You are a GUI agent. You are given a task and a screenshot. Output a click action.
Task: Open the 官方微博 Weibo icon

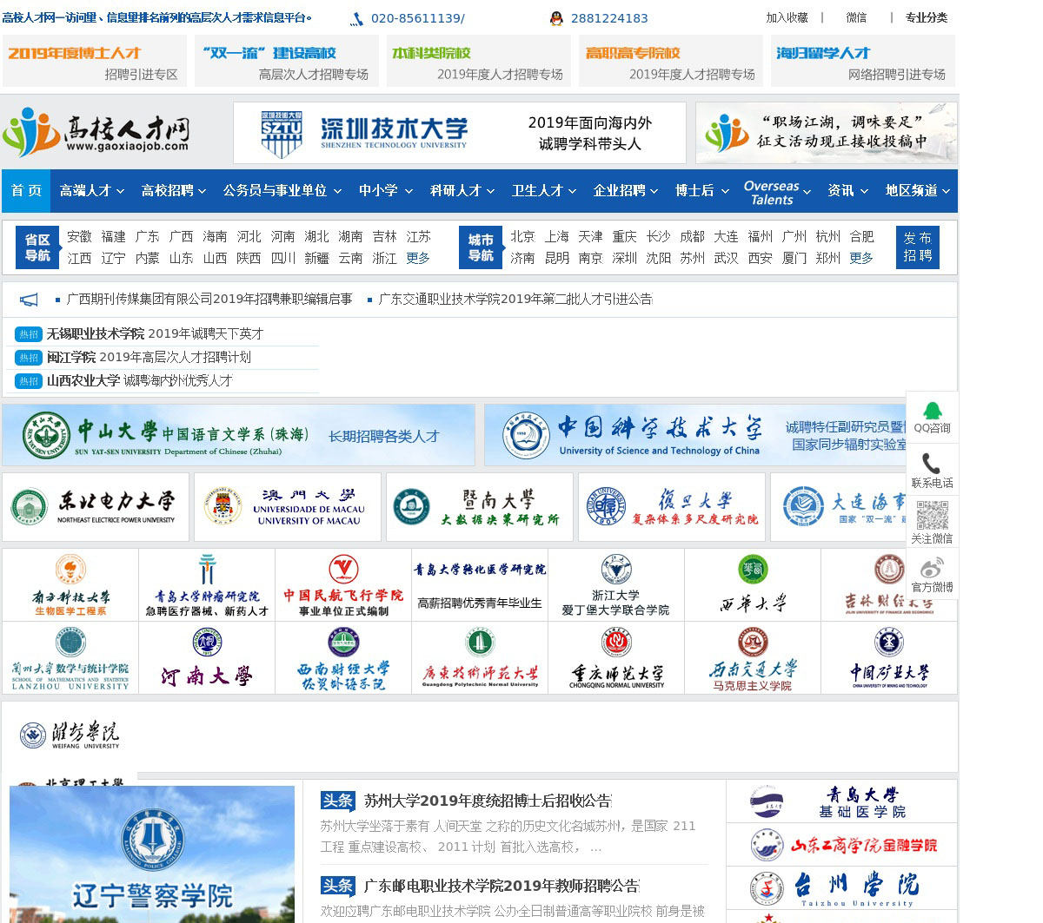932,569
